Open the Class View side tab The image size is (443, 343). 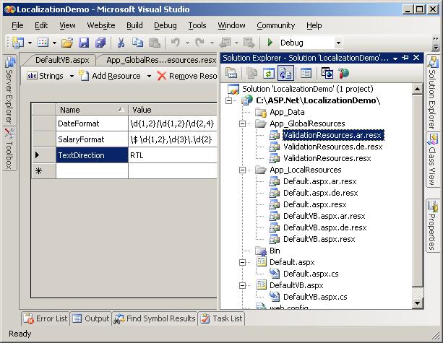click(432, 160)
